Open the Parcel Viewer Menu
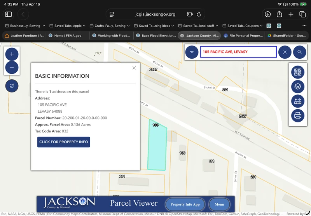 219,204
